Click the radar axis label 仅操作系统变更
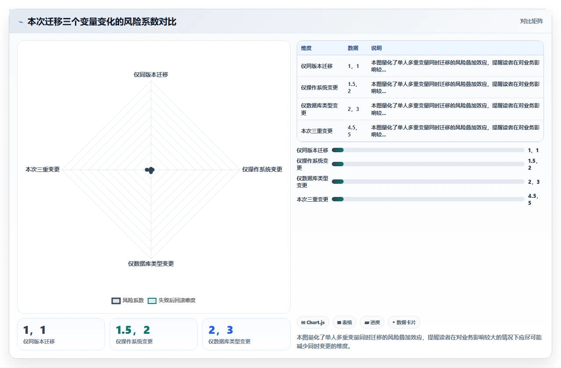 coord(262,169)
